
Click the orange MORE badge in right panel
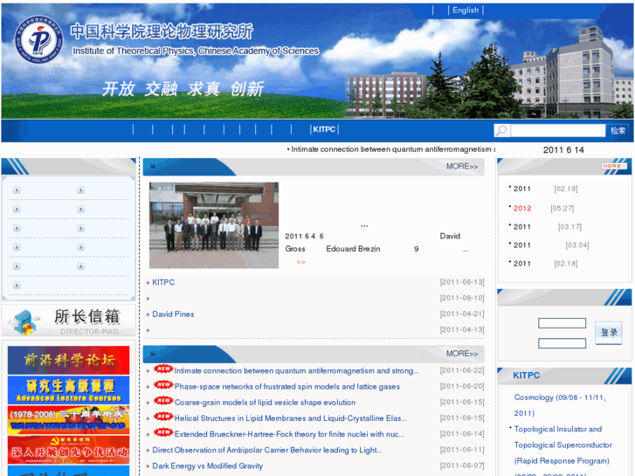pos(614,166)
